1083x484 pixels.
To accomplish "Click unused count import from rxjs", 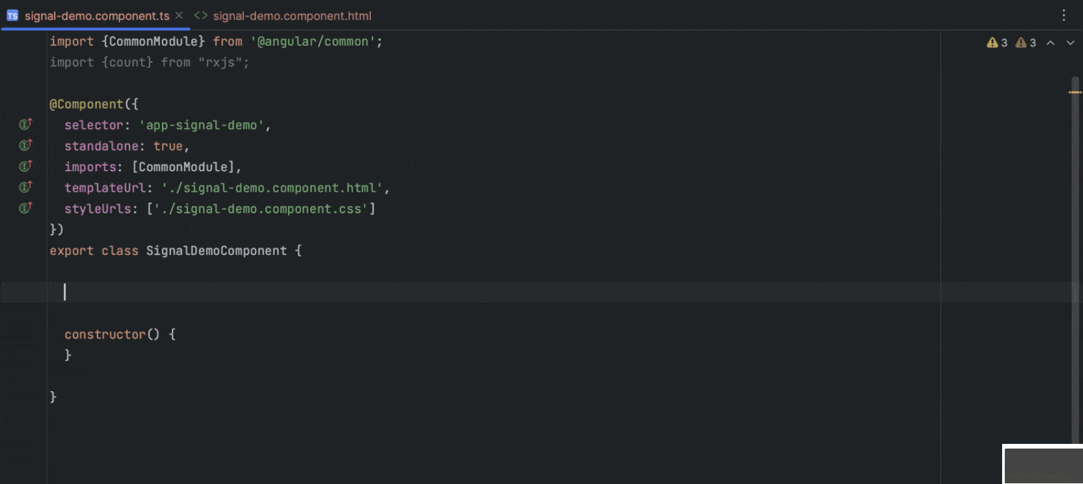I will (127, 62).
